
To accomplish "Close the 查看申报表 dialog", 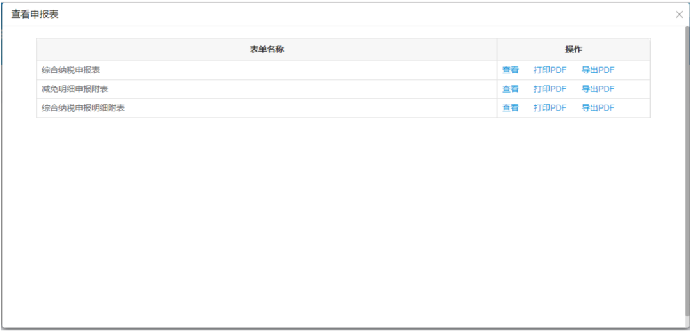I will [679, 15].
